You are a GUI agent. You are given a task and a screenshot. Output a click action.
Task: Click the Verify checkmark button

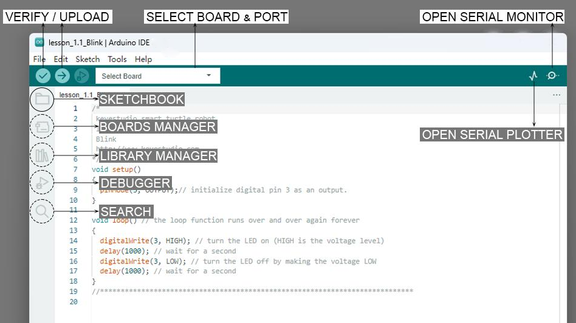coord(43,76)
